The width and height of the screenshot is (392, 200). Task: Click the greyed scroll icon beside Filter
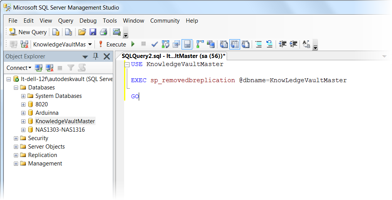click(82, 68)
